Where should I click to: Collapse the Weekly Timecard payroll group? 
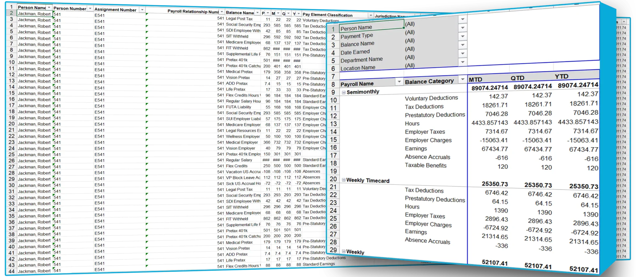[344, 180]
